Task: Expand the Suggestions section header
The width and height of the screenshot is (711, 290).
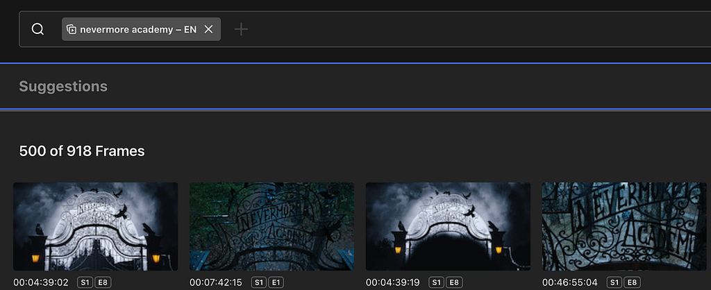Action: coord(63,86)
